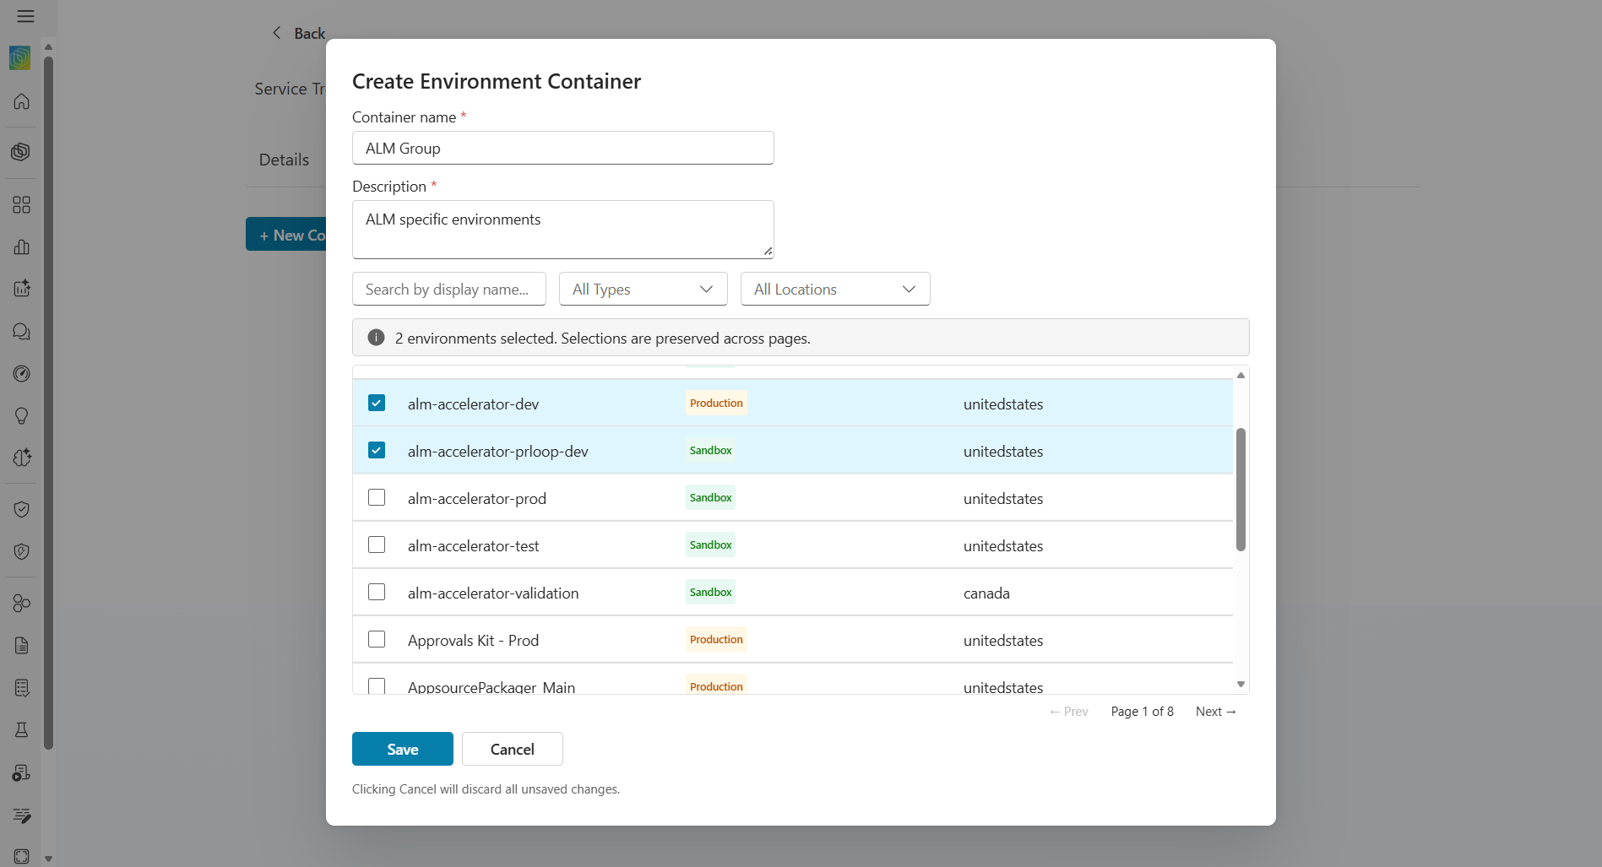Expand the All Types filter dropdown
The height and width of the screenshot is (867, 1602).
tap(643, 289)
